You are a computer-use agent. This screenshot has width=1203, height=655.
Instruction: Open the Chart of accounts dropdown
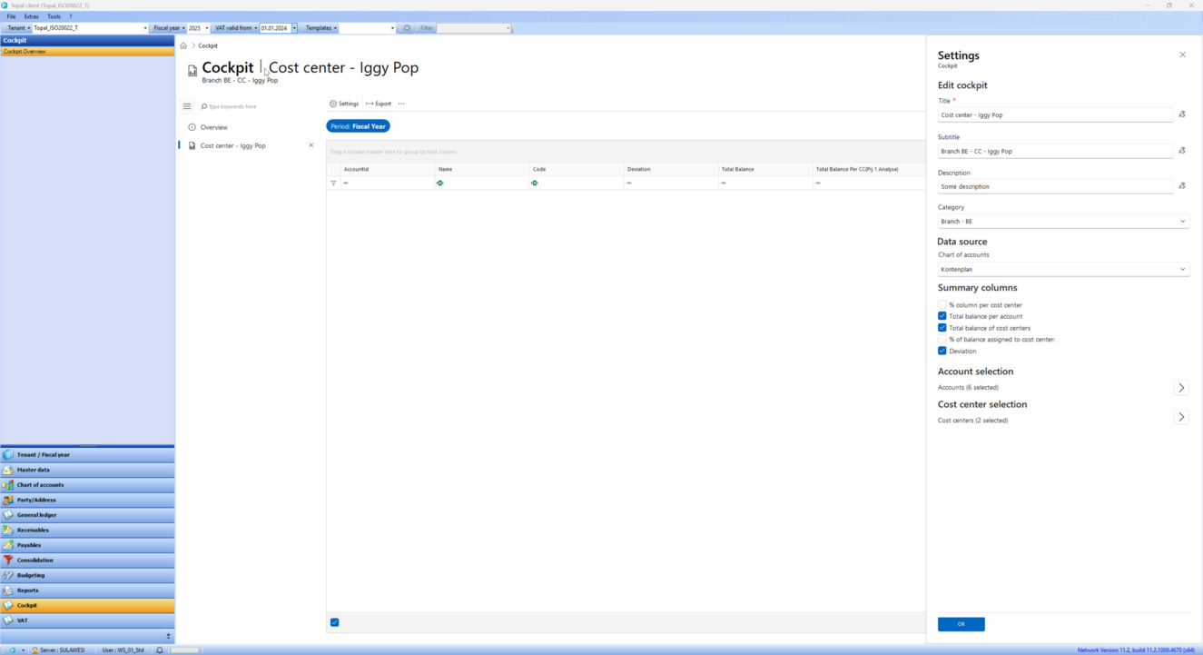point(1062,270)
